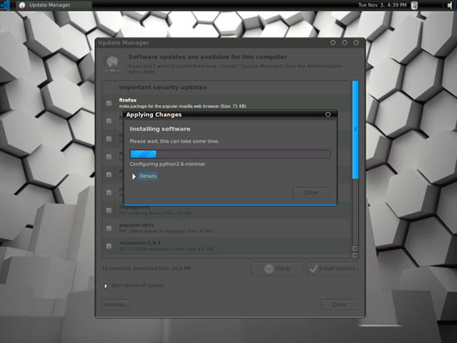
Task: Click the blue vertical scrollbar thumb
Action: [x=356, y=130]
